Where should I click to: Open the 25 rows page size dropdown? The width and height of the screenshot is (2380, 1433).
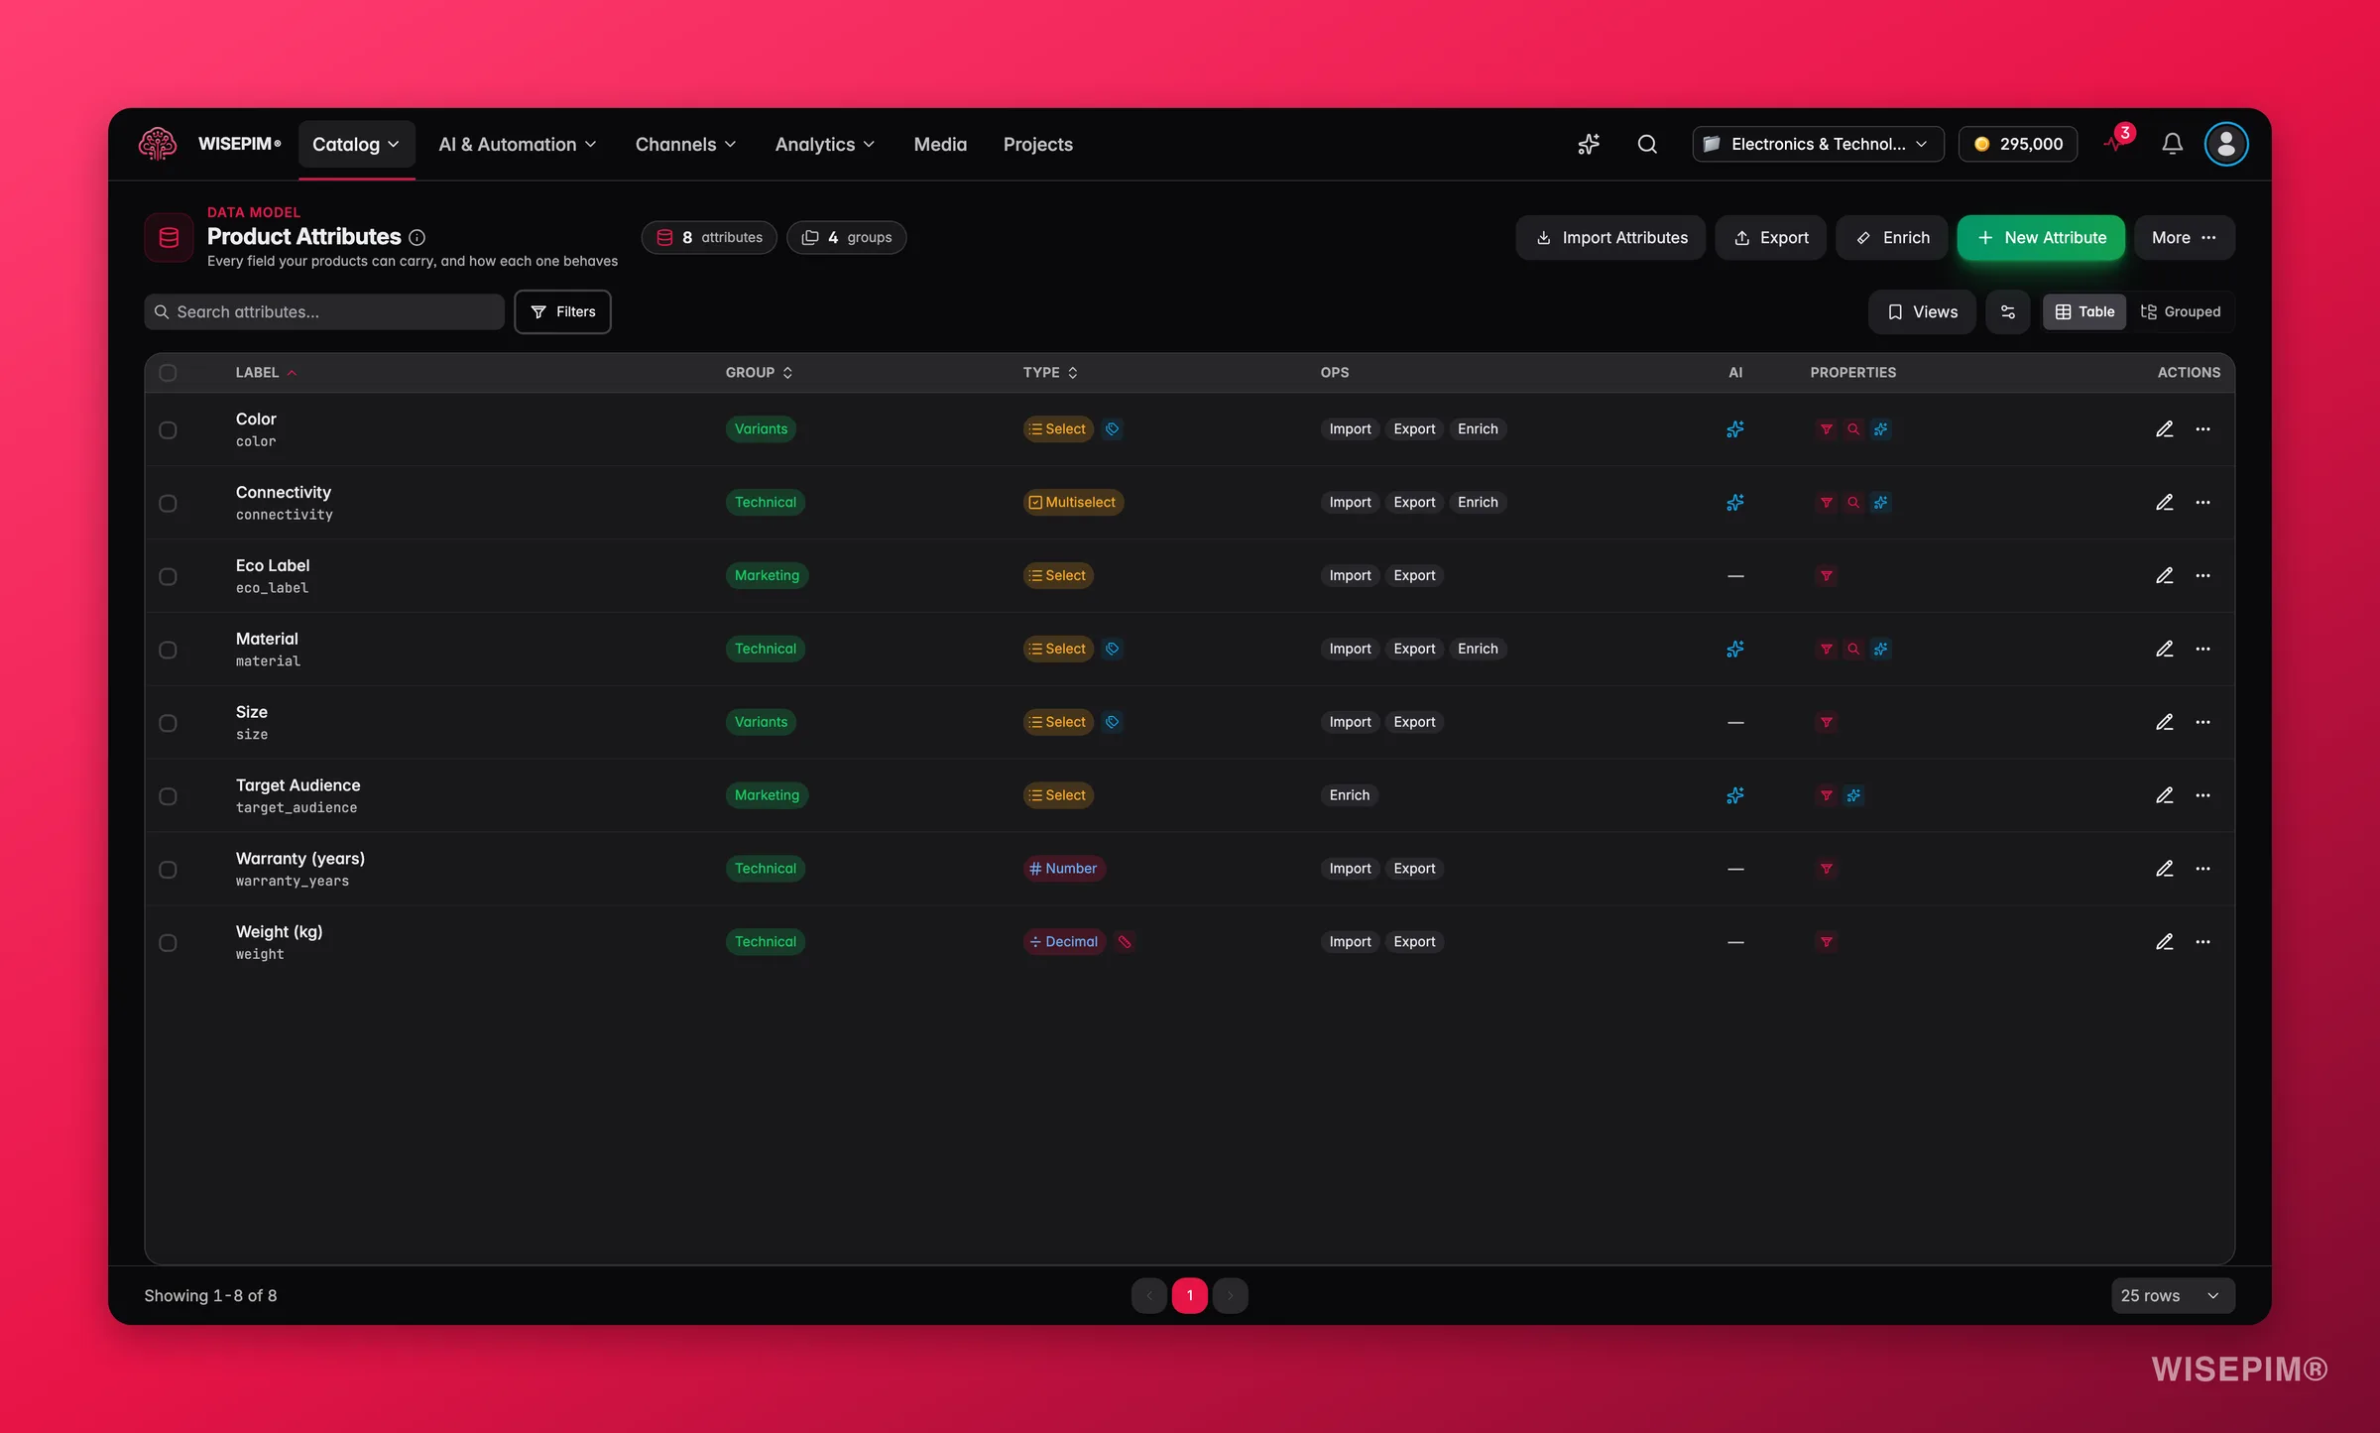coord(2172,1295)
